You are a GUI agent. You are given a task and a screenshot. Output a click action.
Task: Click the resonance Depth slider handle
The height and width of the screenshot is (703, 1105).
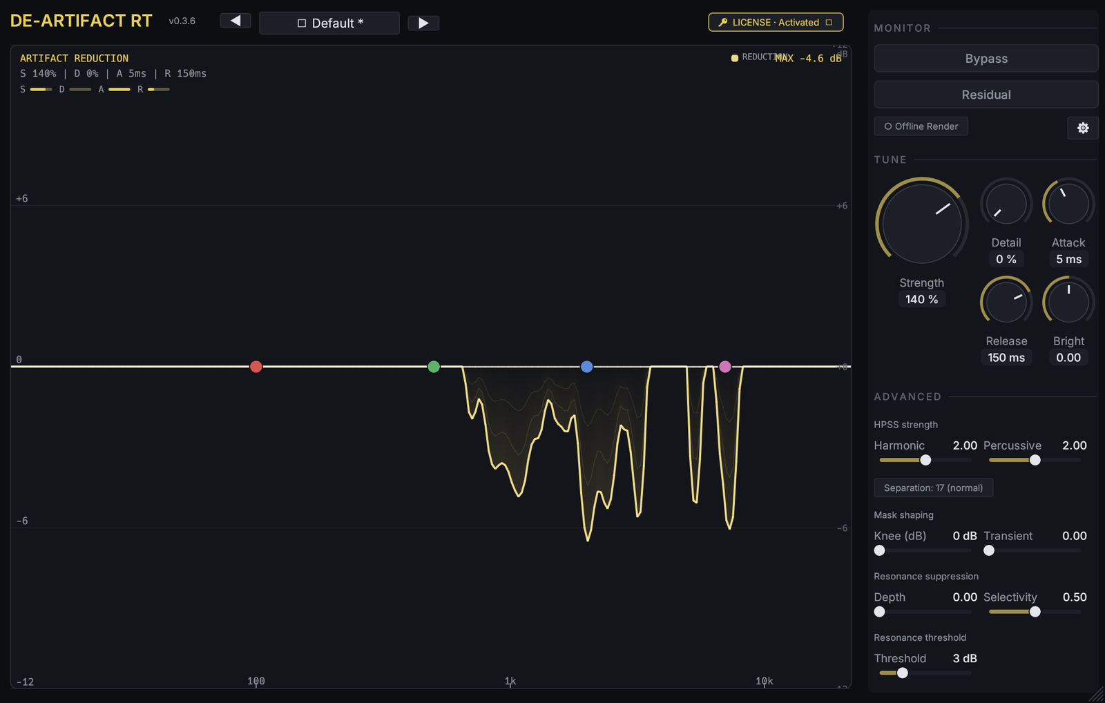pos(880,612)
